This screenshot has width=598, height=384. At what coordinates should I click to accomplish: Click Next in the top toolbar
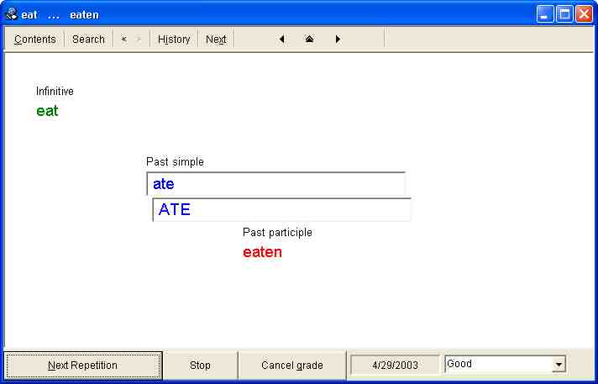[216, 39]
